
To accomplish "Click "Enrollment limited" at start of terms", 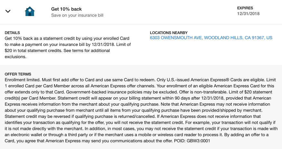I will click(25, 80).
